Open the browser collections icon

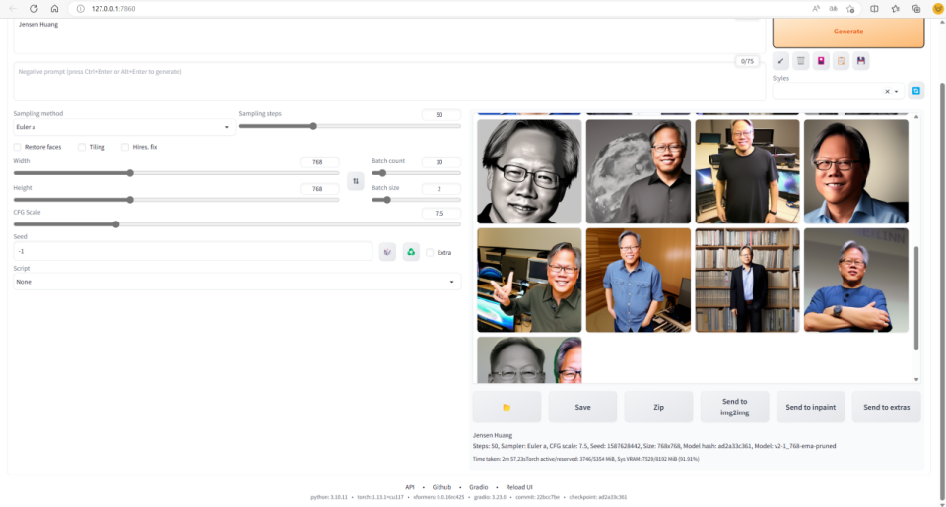pos(916,9)
